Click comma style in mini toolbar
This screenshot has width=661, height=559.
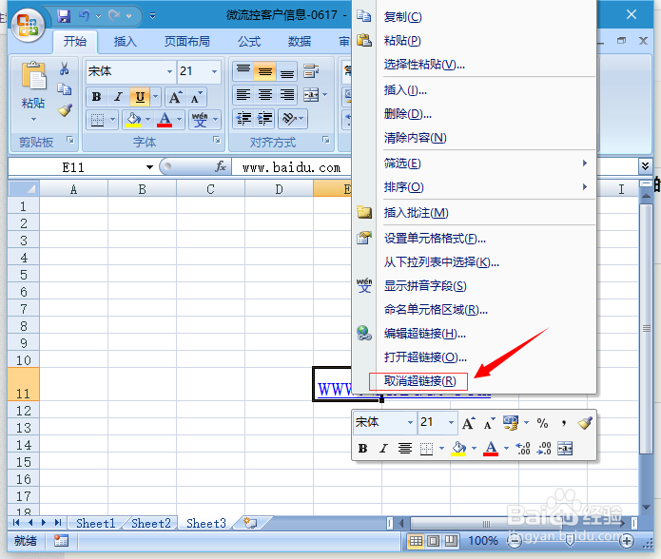click(564, 423)
